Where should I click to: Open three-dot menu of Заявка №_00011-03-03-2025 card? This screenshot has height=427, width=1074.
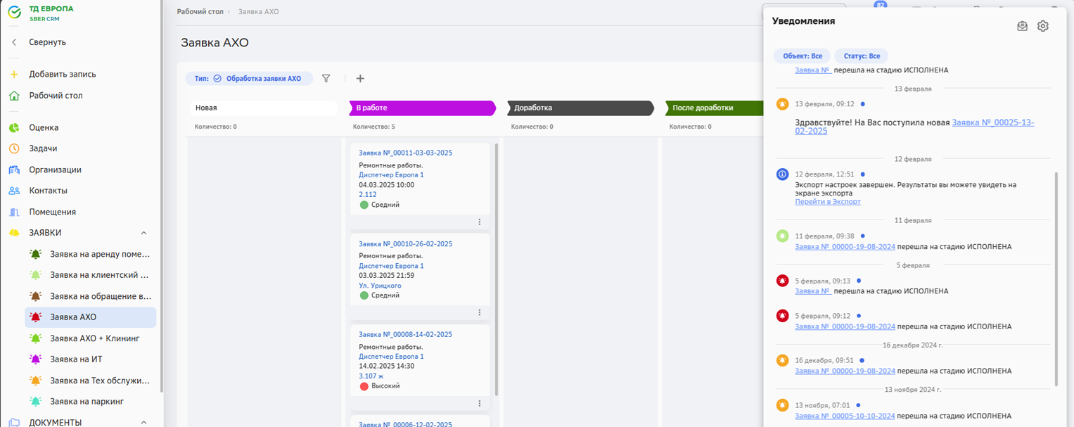pos(480,222)
